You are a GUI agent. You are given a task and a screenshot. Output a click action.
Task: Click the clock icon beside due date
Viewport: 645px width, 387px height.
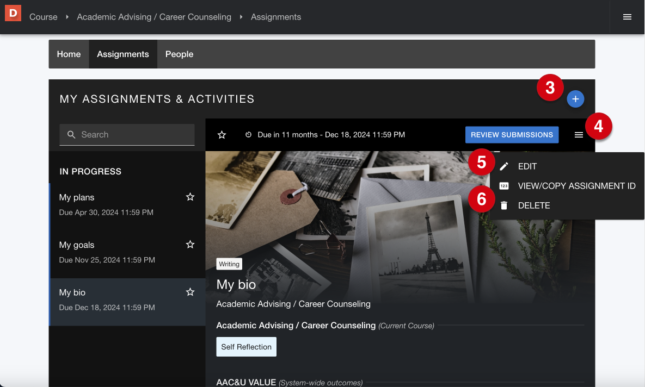pyautogui.click(x=248, y=135)
